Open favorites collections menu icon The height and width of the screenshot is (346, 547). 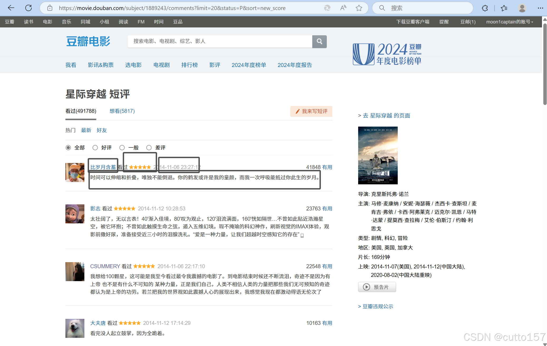tap(504, 8)
